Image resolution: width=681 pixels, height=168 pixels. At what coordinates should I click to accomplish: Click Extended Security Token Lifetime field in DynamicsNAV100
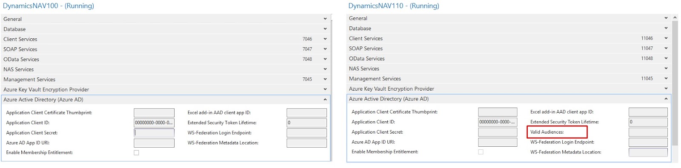pyautogui.click(x=307, y=122)
